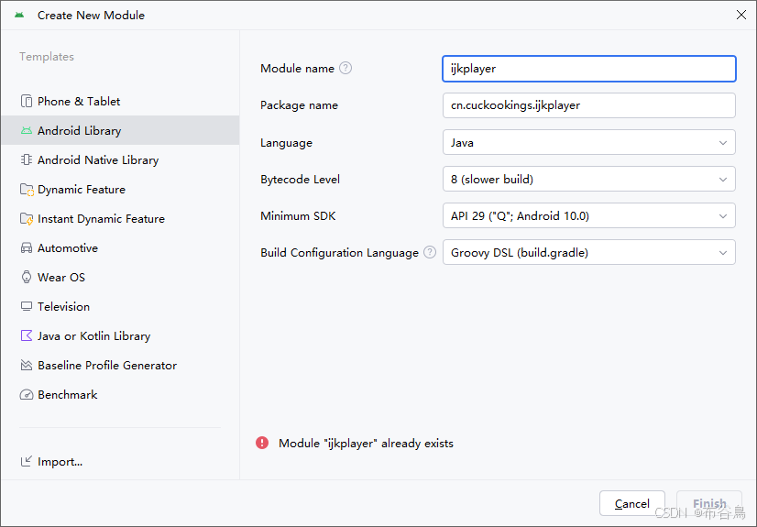
Task: Choose the Dynamic Feature folder icon
Action: coord(27,189)
